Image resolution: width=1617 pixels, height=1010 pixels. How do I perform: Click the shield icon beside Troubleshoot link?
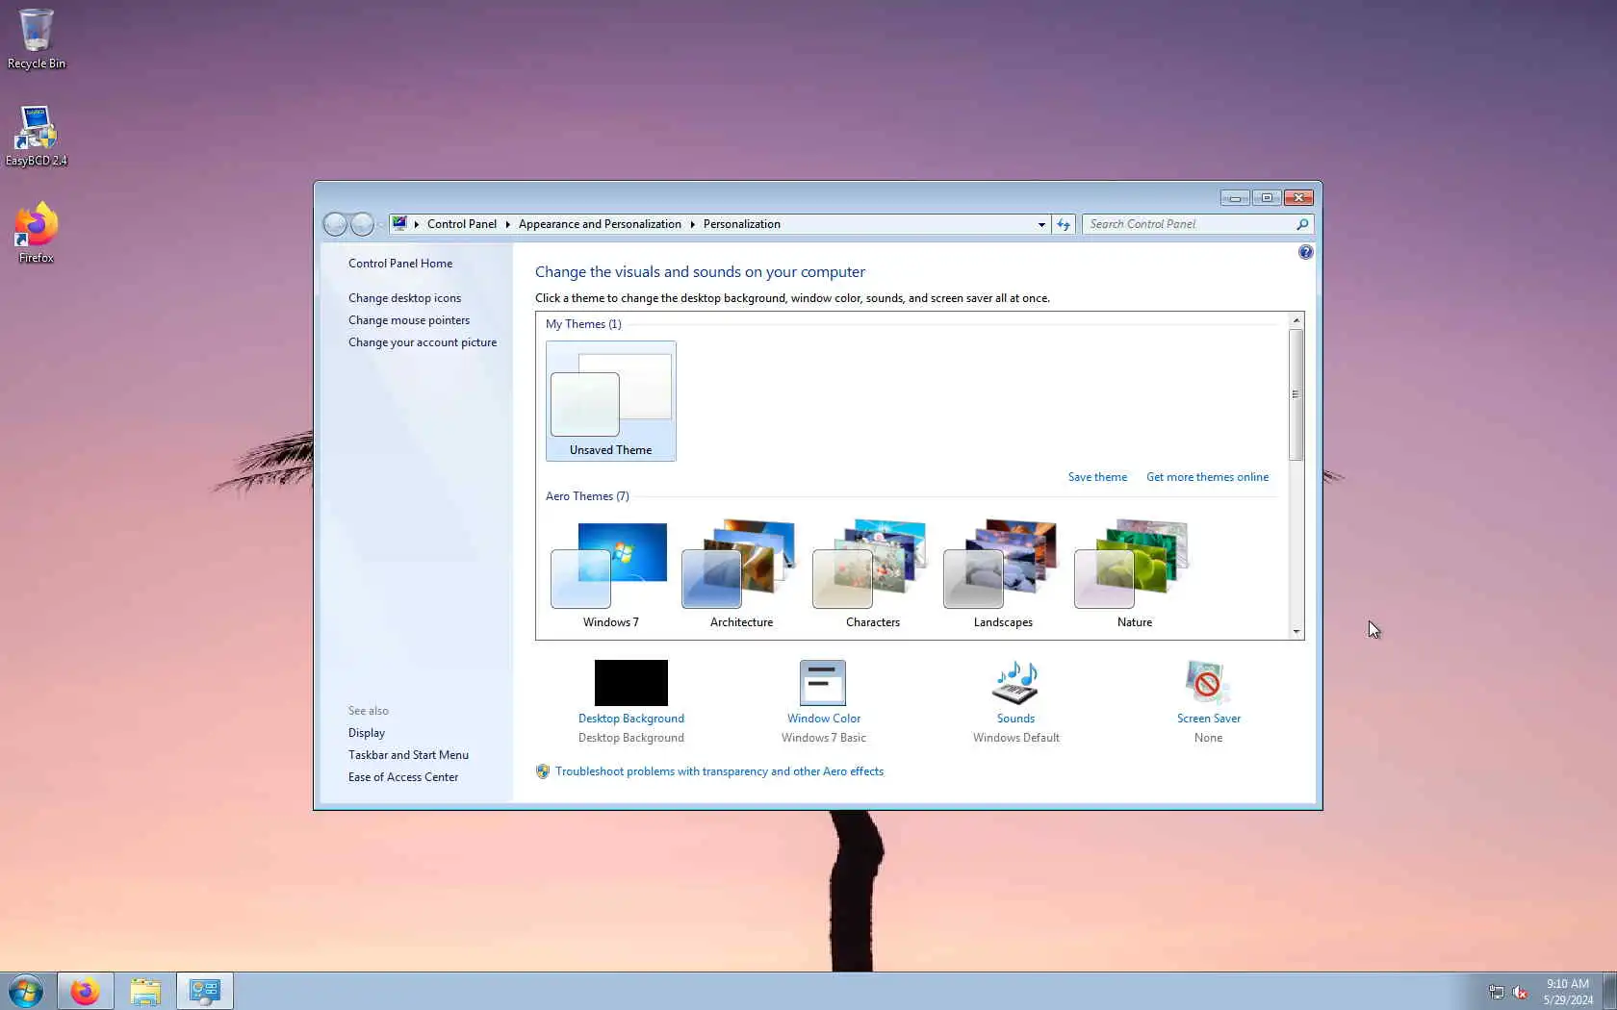click(543, 771)
